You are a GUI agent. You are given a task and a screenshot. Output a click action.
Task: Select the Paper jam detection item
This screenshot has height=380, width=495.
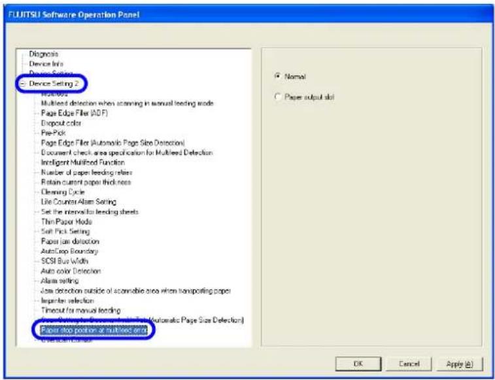click(x=70, y=241)
